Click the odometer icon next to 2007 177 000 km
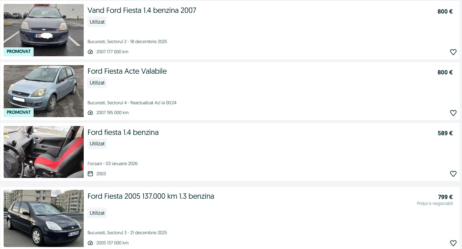Image resolution: width=462 pixels, height=249 pixels. (90, 52)
